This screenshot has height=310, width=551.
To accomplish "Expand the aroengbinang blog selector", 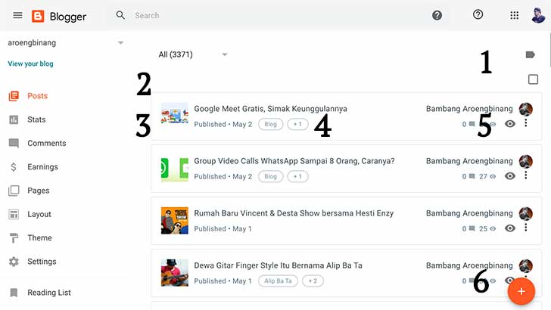I will (x=120, y=43).
